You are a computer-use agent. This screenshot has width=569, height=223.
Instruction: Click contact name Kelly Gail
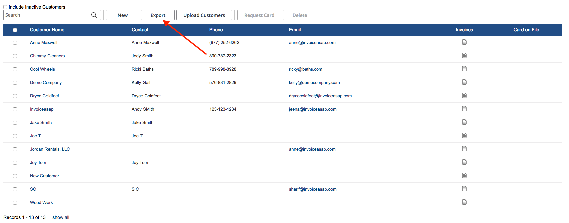click(x=141, y=83)
